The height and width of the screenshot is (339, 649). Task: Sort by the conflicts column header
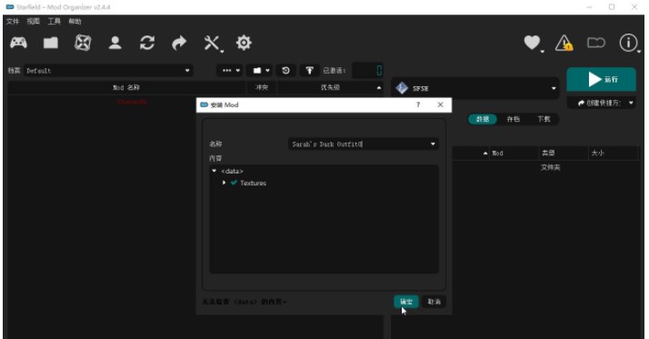click(262, 87)
